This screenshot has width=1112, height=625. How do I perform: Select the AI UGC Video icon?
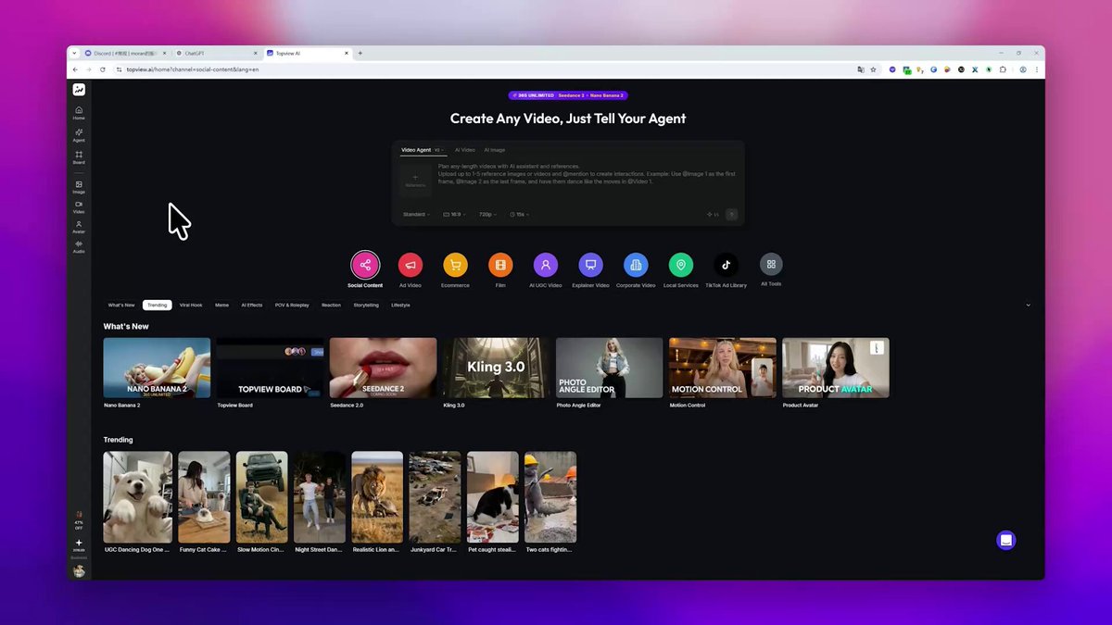tap(546, 265)
